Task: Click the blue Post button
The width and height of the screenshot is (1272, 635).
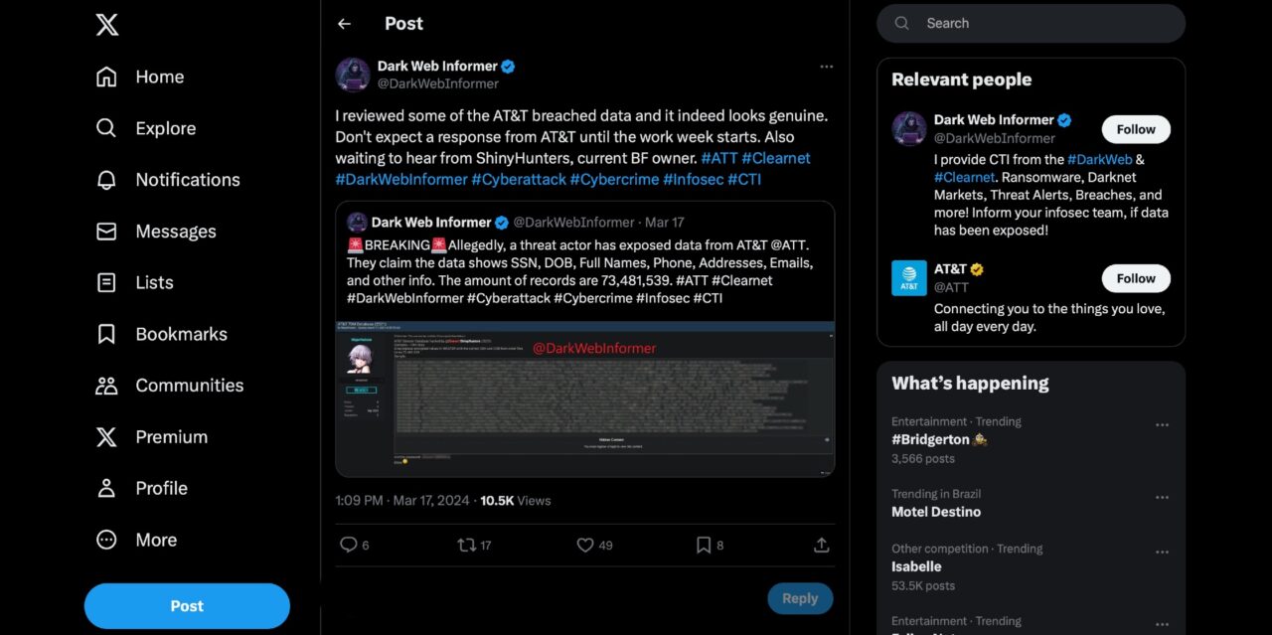Action: pyautogui.click(x=187, y=606)
